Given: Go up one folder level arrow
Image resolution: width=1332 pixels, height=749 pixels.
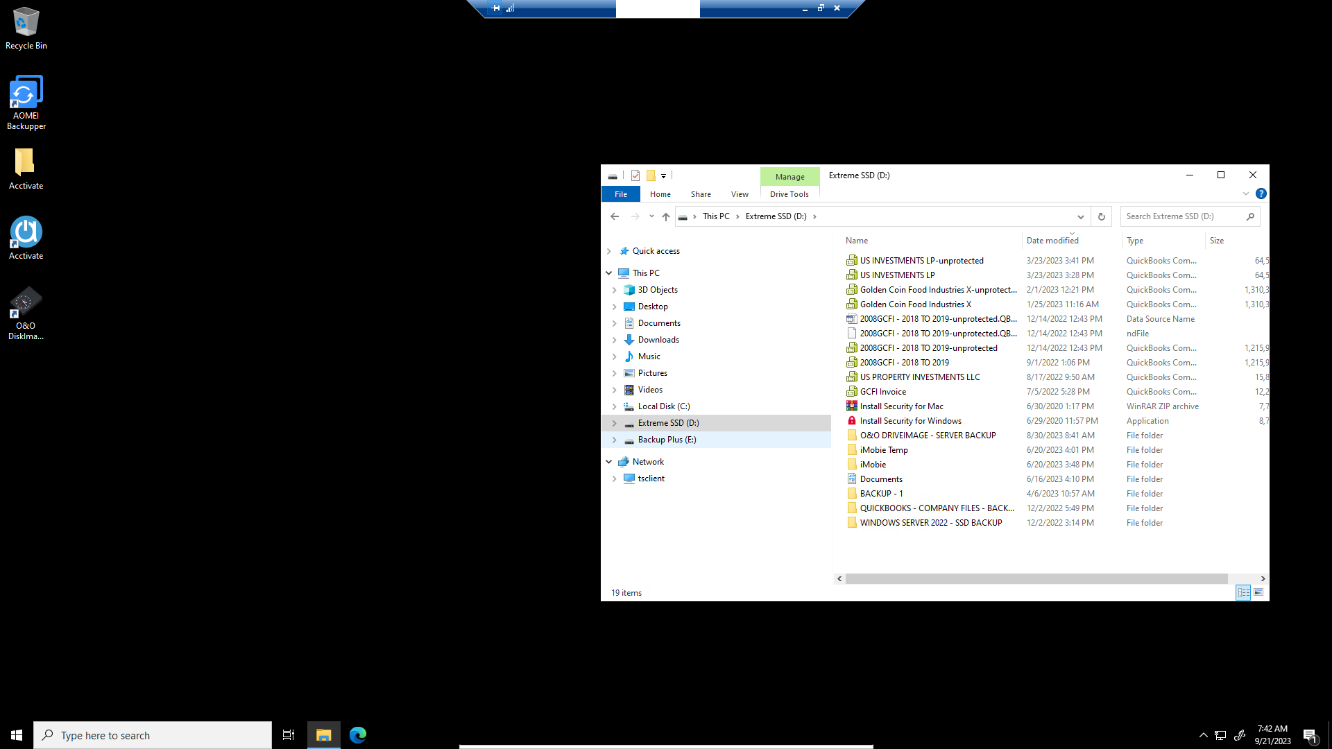Looking at the screenshot, I should point(666,216).
